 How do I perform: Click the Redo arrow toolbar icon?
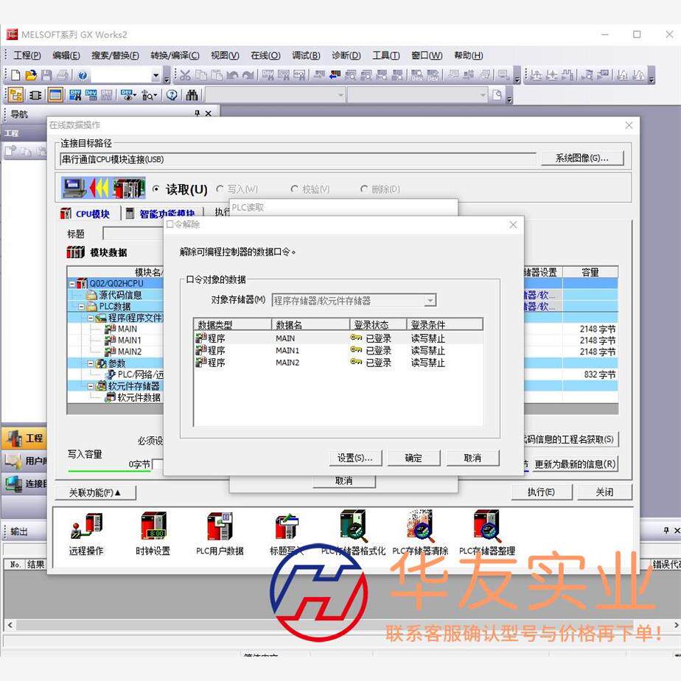coord(248,75)
